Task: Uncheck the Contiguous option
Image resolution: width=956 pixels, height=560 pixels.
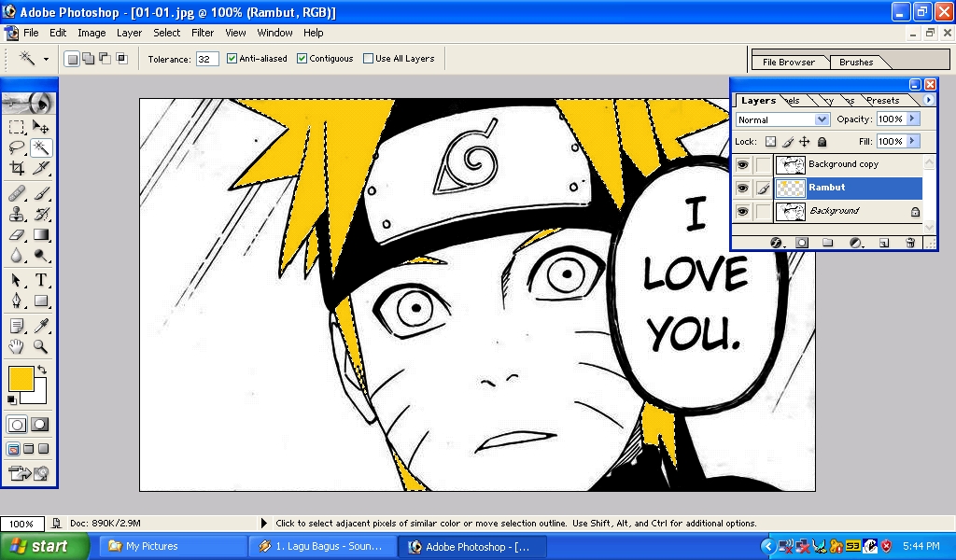Action: click(x=302, y=59)
